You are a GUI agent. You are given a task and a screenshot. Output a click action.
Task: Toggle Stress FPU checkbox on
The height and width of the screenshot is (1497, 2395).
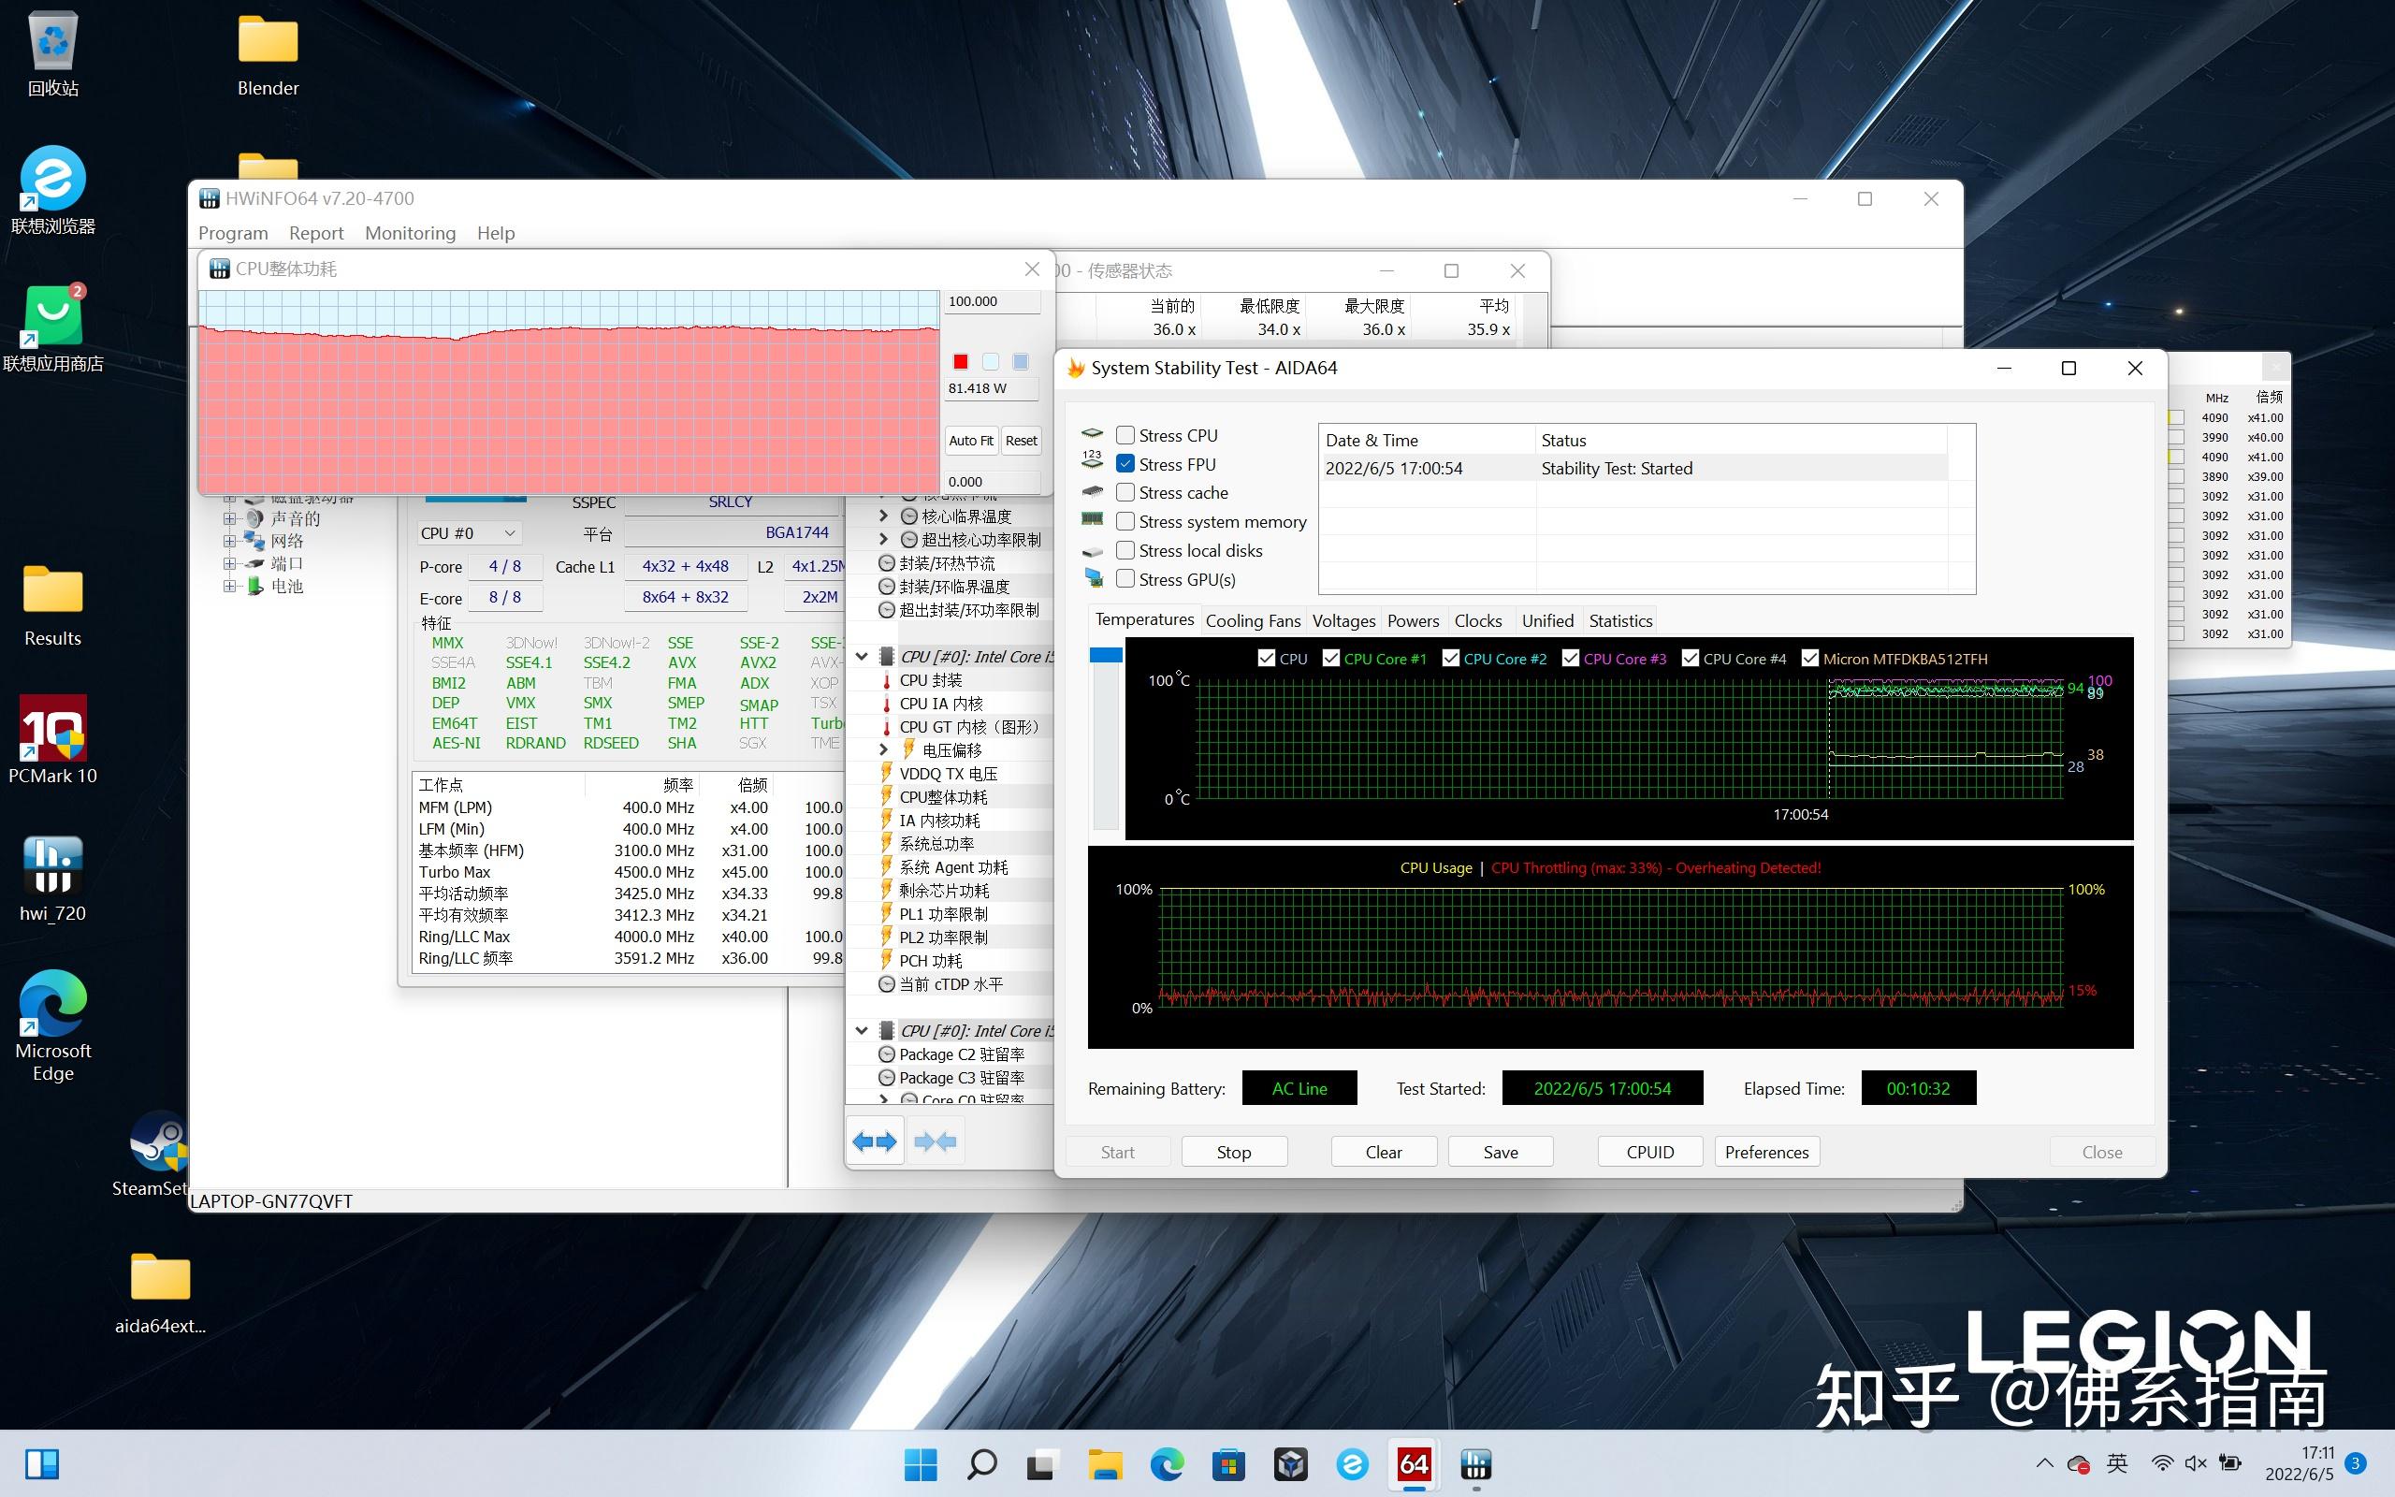(1123, 464)
